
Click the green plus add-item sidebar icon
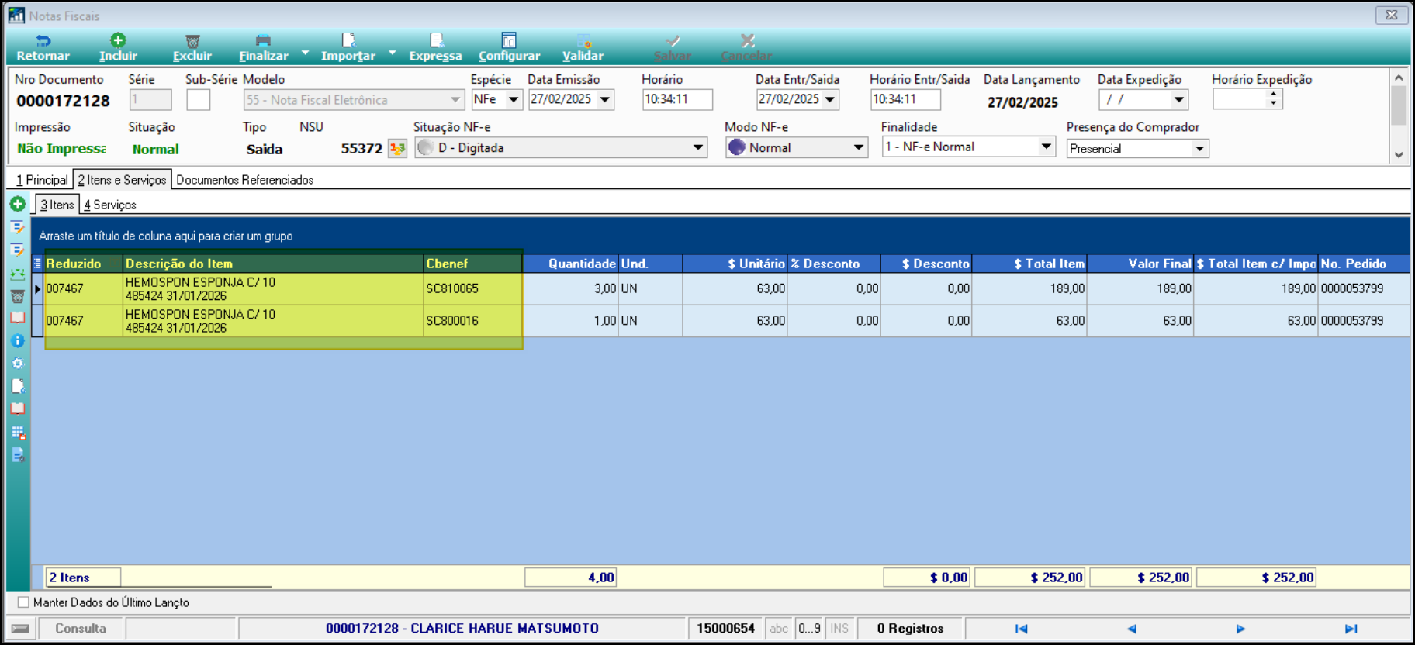coord(18,204)
